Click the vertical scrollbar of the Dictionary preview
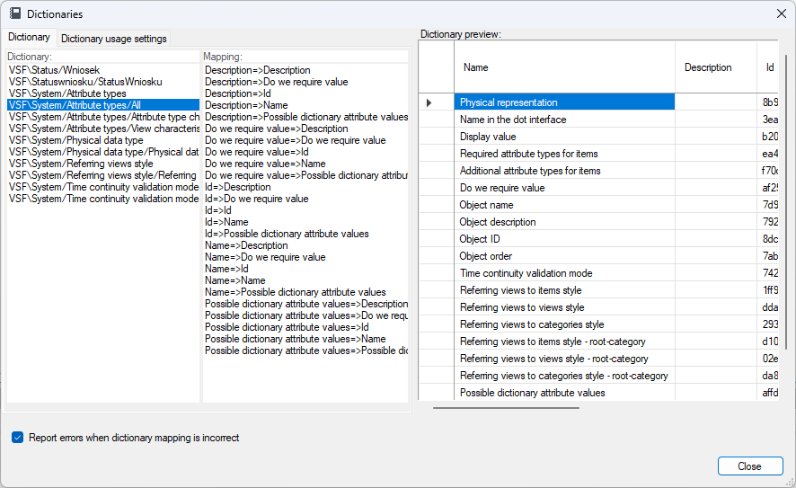 tap(786, 201)
